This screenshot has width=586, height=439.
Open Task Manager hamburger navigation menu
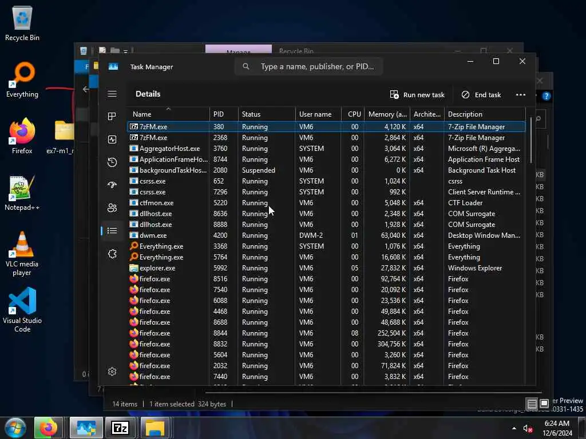(112, 94)
